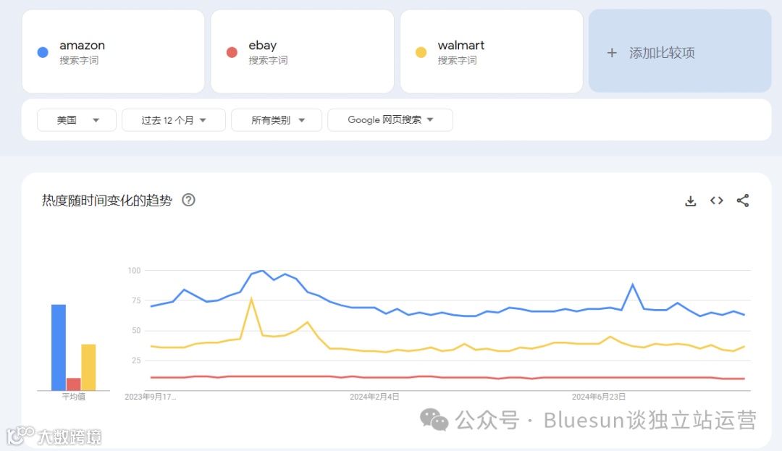
Task: Click the amazon line peak at 100
Action: 262,271
